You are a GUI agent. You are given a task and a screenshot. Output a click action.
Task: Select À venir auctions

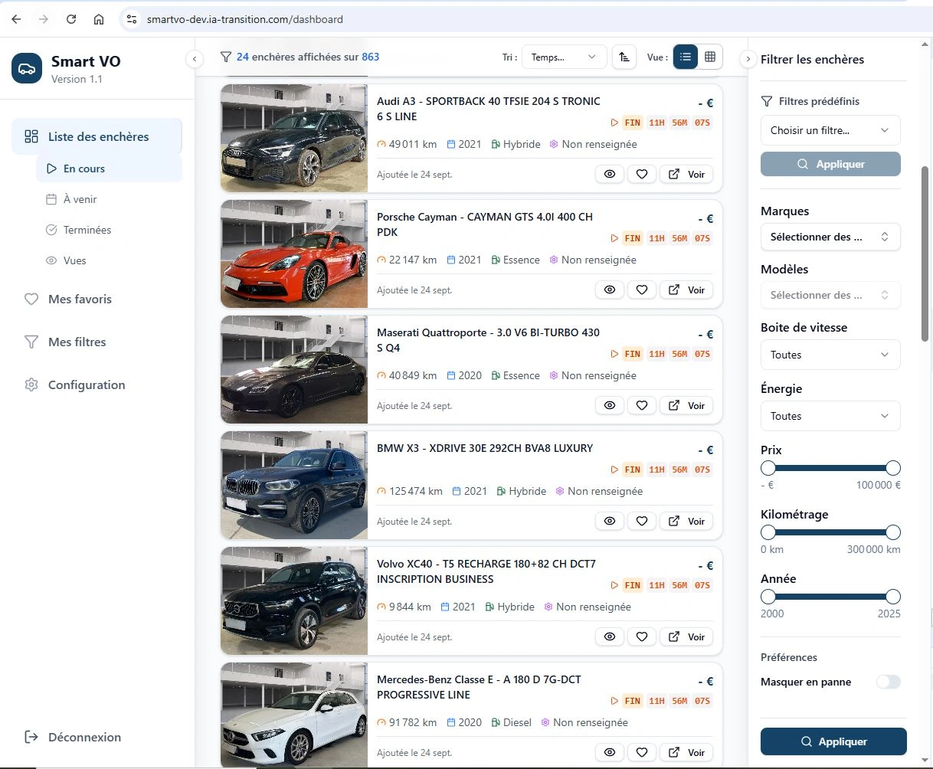click(x=109, y=199)
